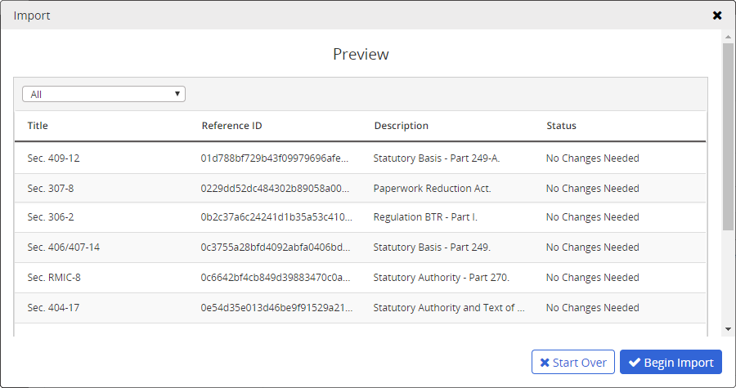Click the Status column header

point(561,126)
